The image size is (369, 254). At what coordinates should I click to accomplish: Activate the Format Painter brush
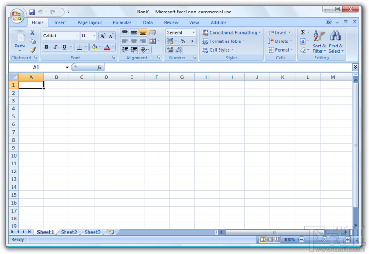(x=32, y=50)
